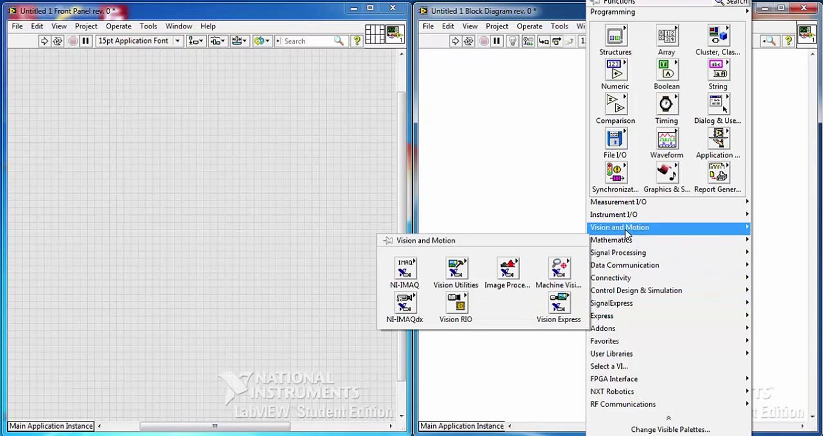Expand Data Communication palette category

pyautogui.click(x=669, y=265)
